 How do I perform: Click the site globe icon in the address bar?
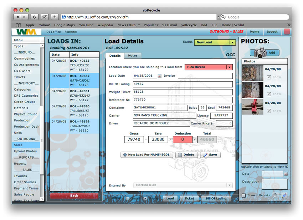[64, 17]
